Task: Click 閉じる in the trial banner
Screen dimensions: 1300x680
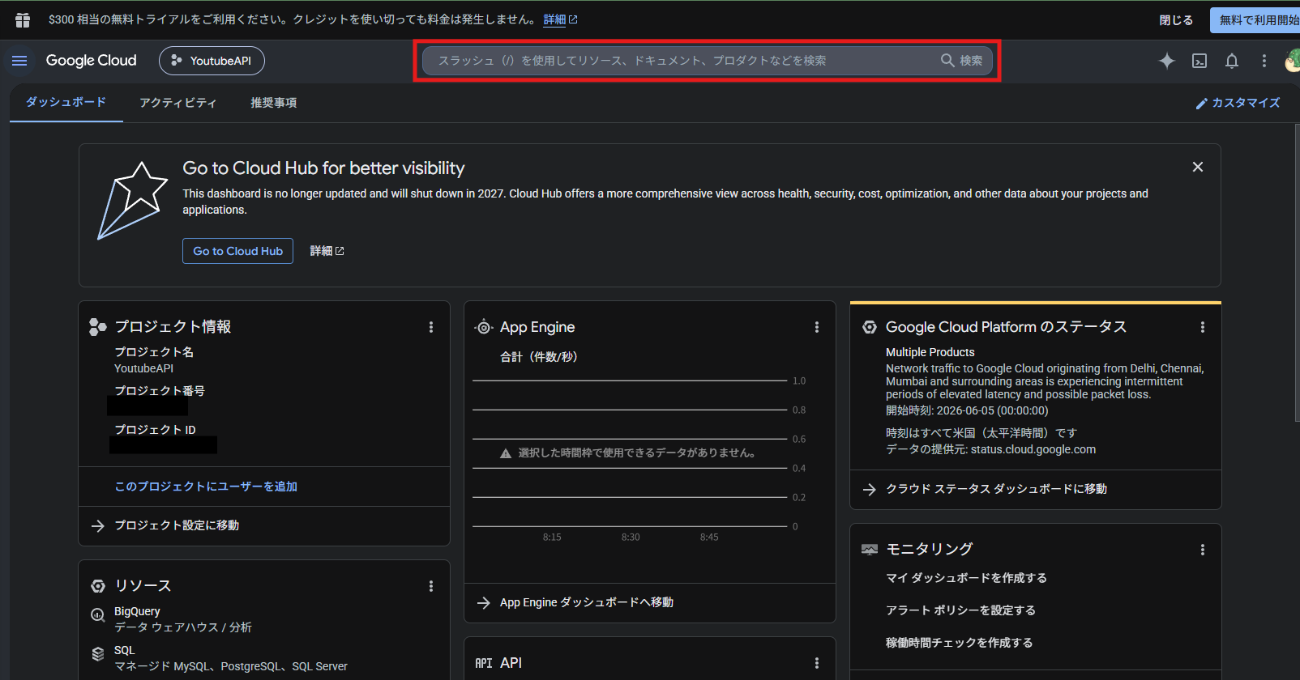Action: 1176,20
